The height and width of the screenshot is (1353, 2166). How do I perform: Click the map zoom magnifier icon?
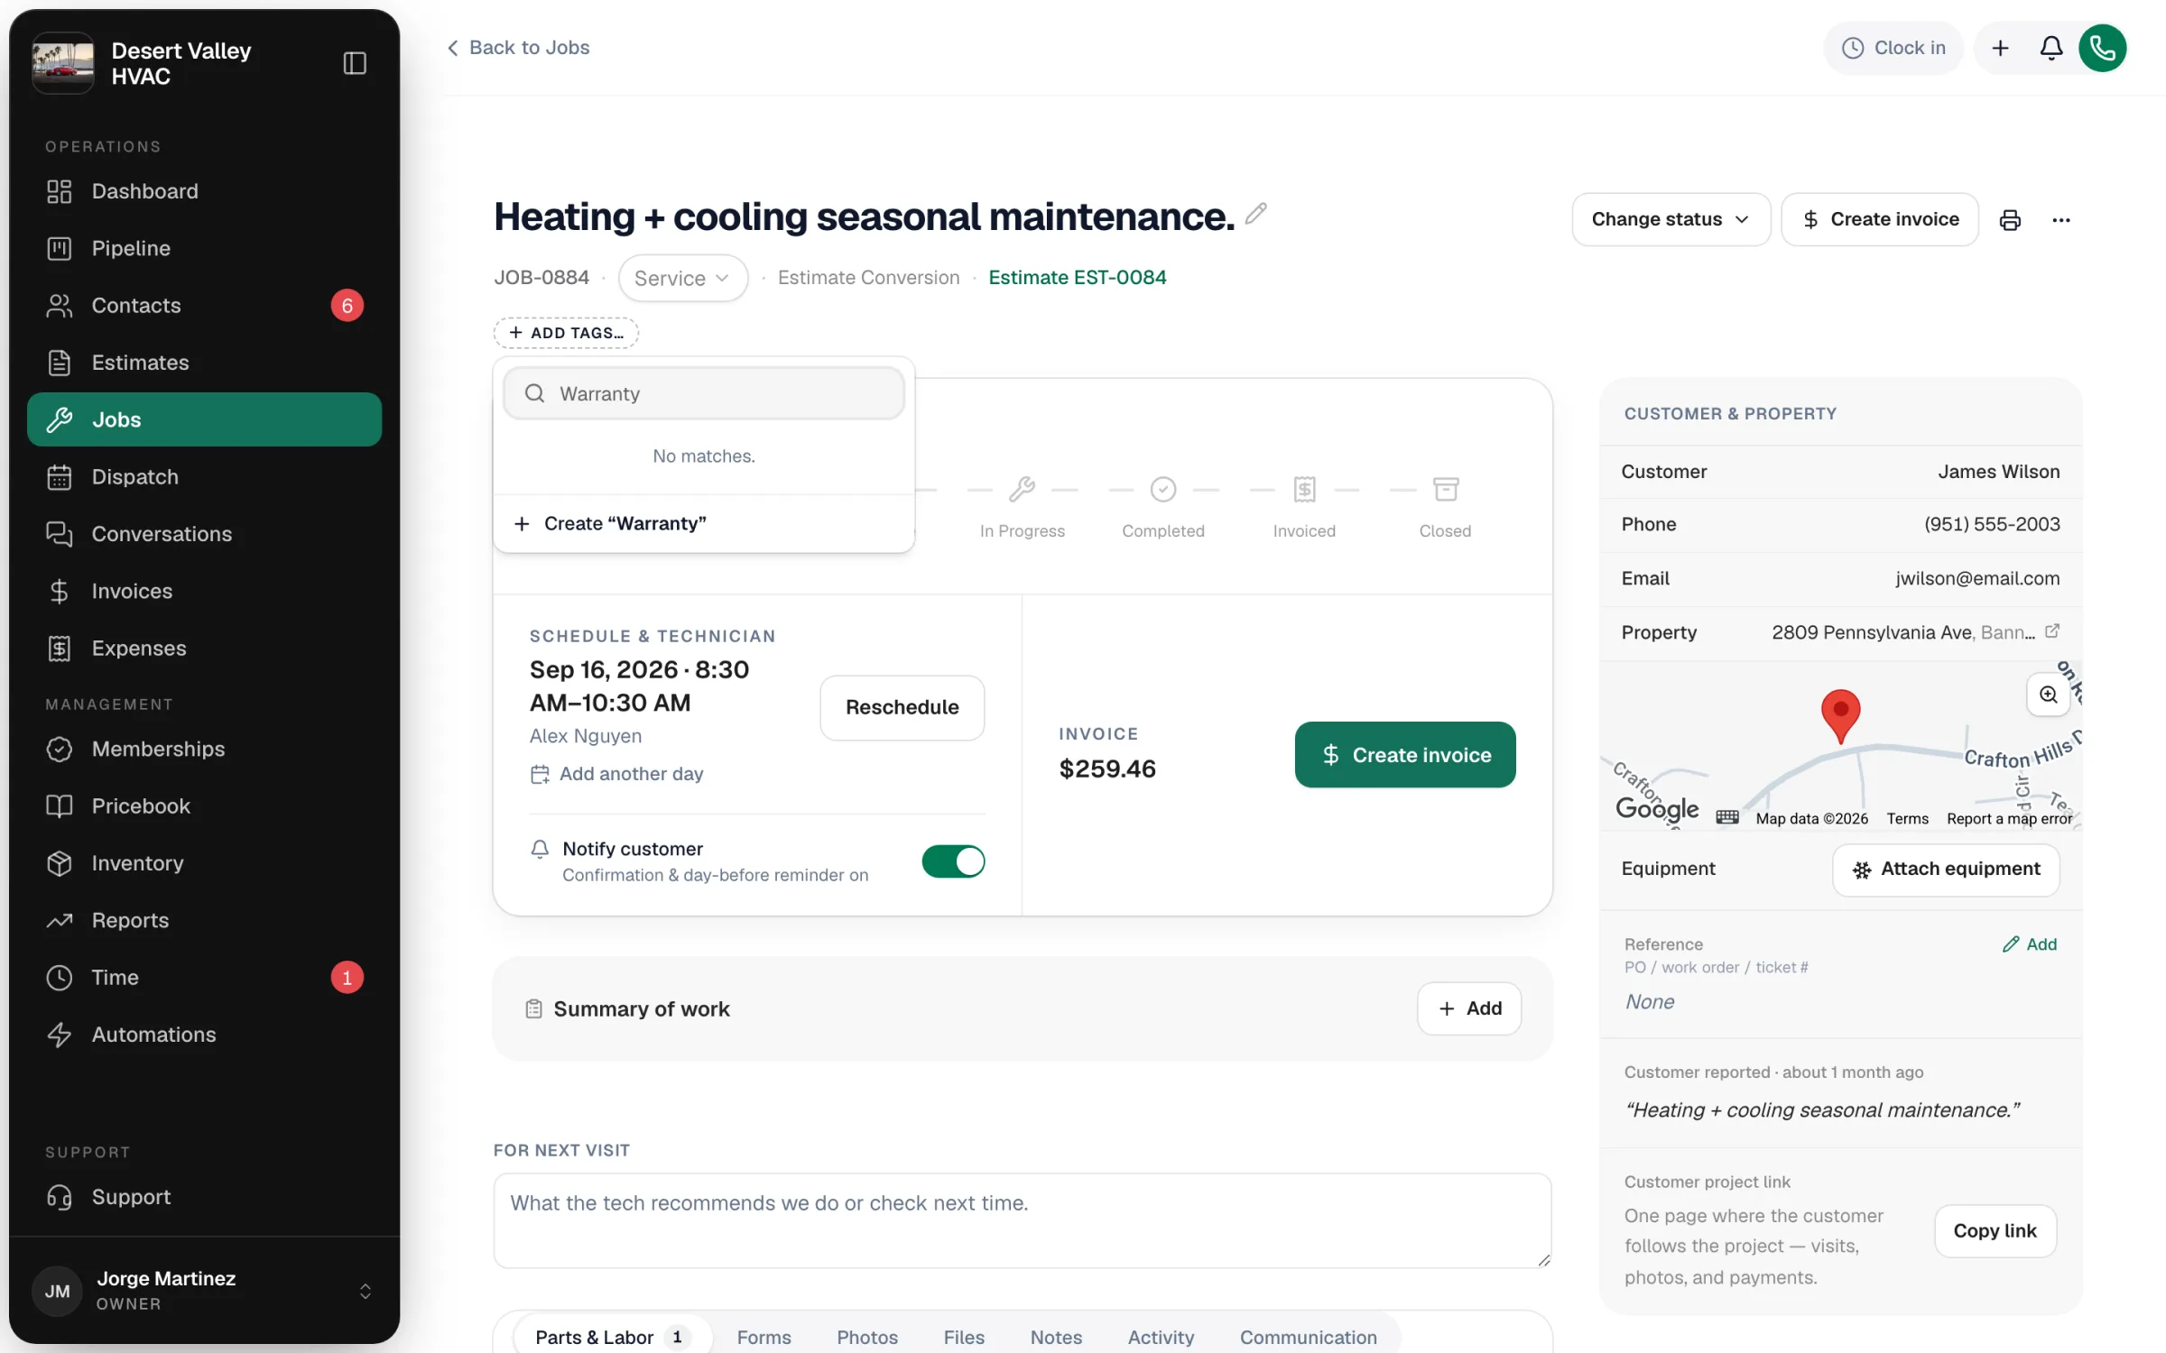[2048, 695]
